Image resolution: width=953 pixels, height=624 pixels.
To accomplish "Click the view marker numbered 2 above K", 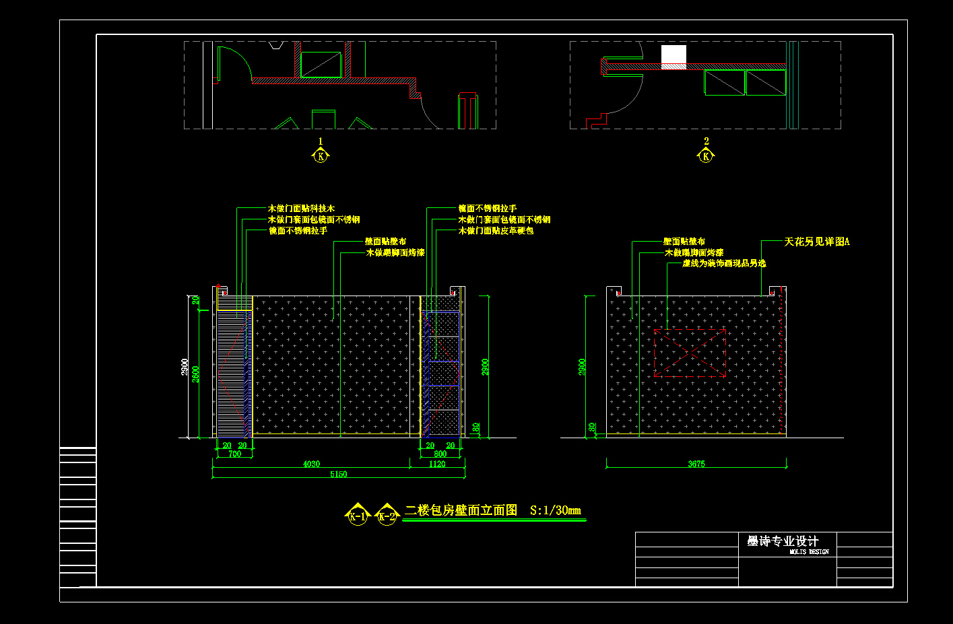I will (x=706, y=151).
